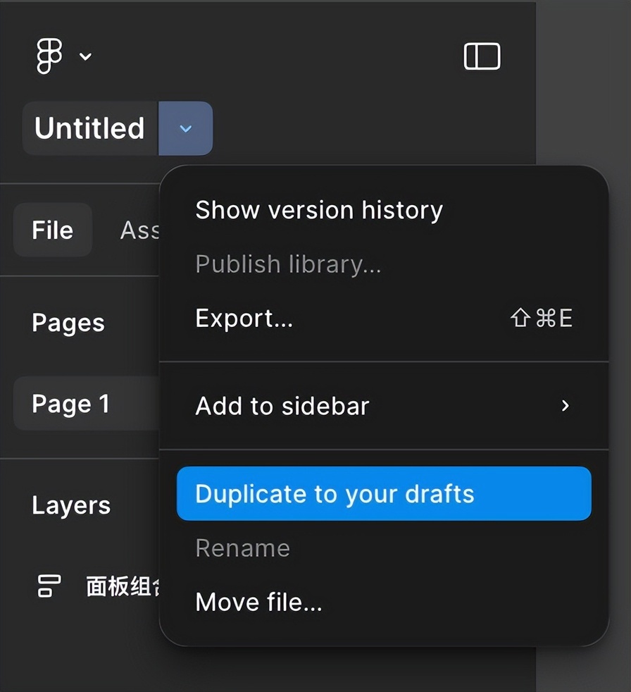
Task: Expand the Add to sidebar submenu arrow
Action: tap(565, 406)
